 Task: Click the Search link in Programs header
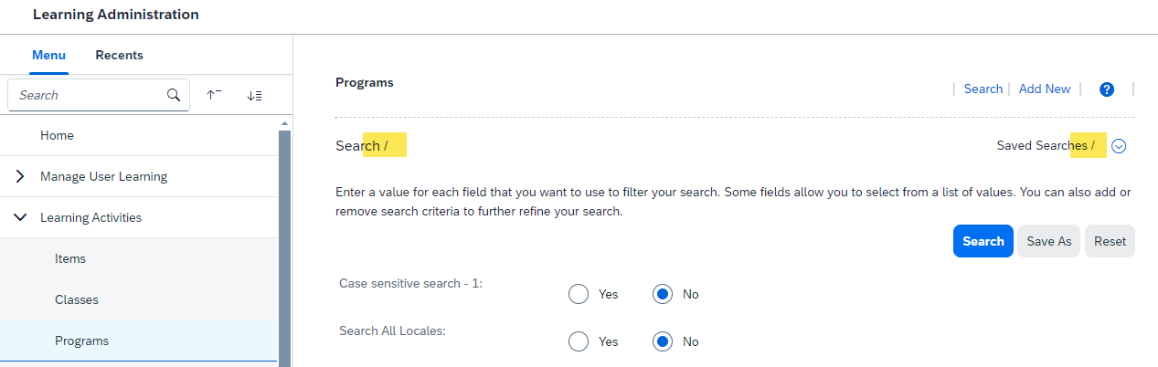coord(983,89)
